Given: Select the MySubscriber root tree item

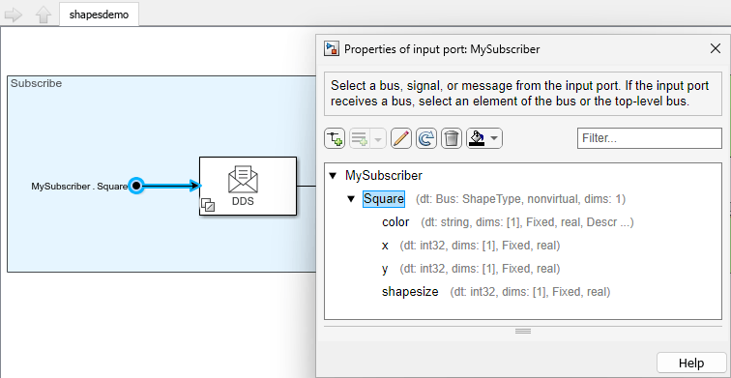Looking at the screenshot, I should click(x=384, y=176).
